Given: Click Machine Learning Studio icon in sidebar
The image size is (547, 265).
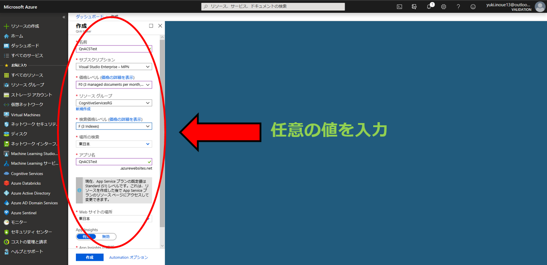Looking at the screenshot, I should 6,154.
